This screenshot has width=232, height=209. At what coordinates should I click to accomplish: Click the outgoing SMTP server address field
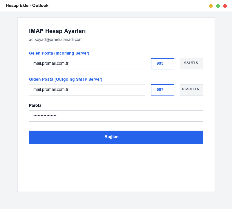point(87,90)
